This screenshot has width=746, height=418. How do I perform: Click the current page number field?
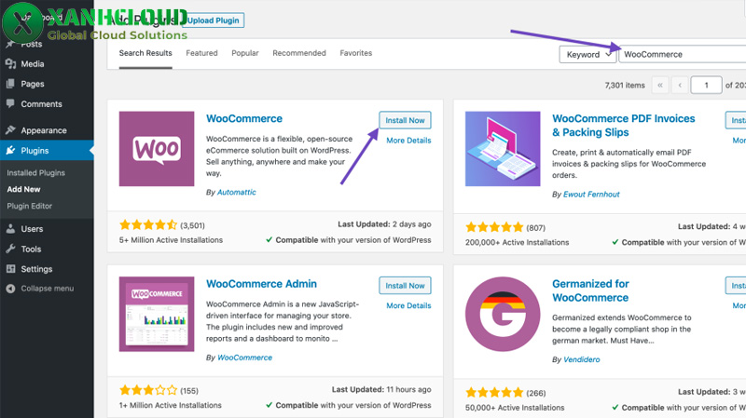coord(707,85)
